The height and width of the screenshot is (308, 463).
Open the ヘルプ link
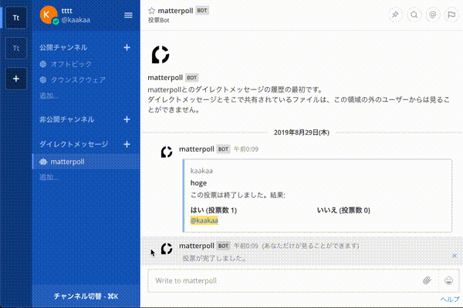450,300
